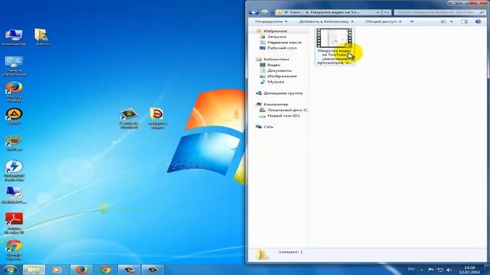Select the Admin folder on desktop

(42, 37)
